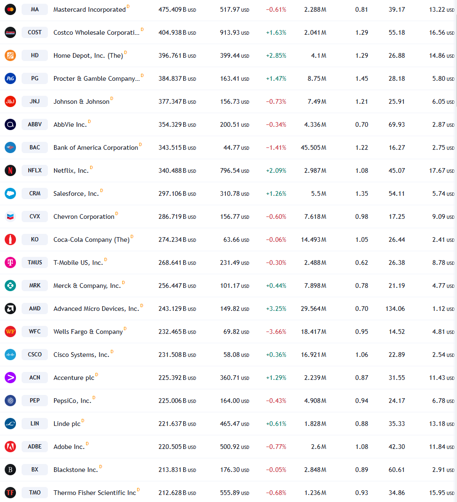Select the TMUS ticker badge
The height and width of the screenshot is (502, 457).
tap(35, 263)
